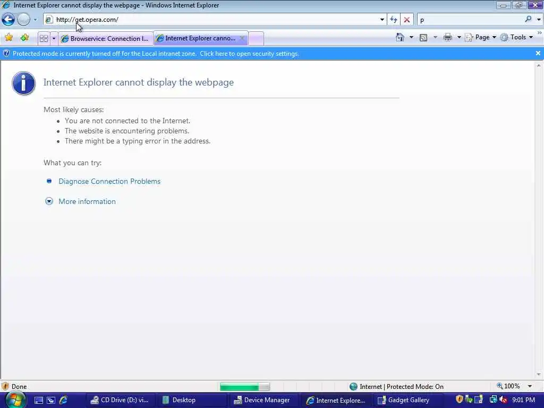Screen dimensions: 544x408
Task: Click the More information link
Action: pos(87,201)
